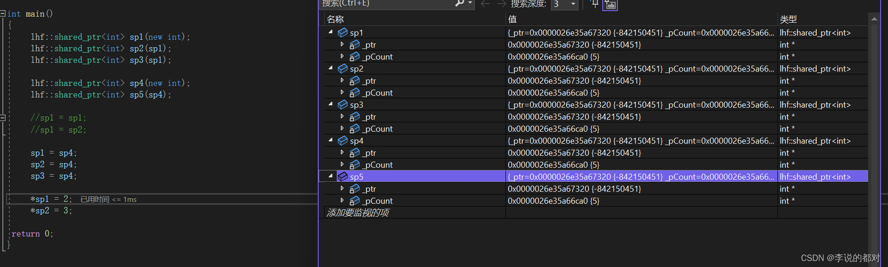Click the sp3 object cube icon

coord(343,104)
